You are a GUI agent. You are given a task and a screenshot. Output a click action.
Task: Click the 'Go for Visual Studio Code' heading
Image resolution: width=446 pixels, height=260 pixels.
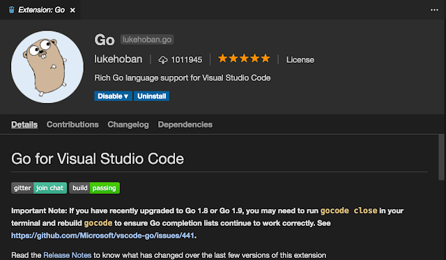tap(98, 158)
